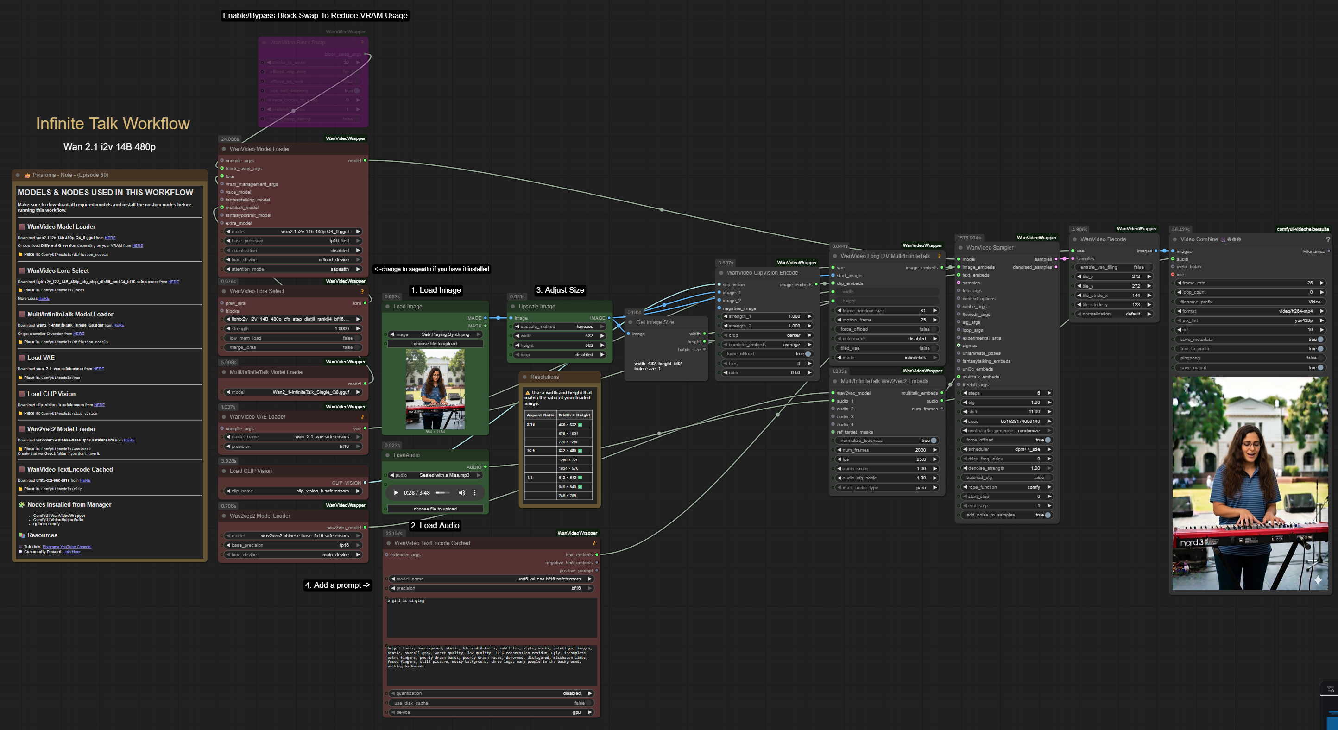Screen dimensions: 1338x730
Task: Click help icon on WanVideo Long I2V node
Action: click(x=939, y=256)
